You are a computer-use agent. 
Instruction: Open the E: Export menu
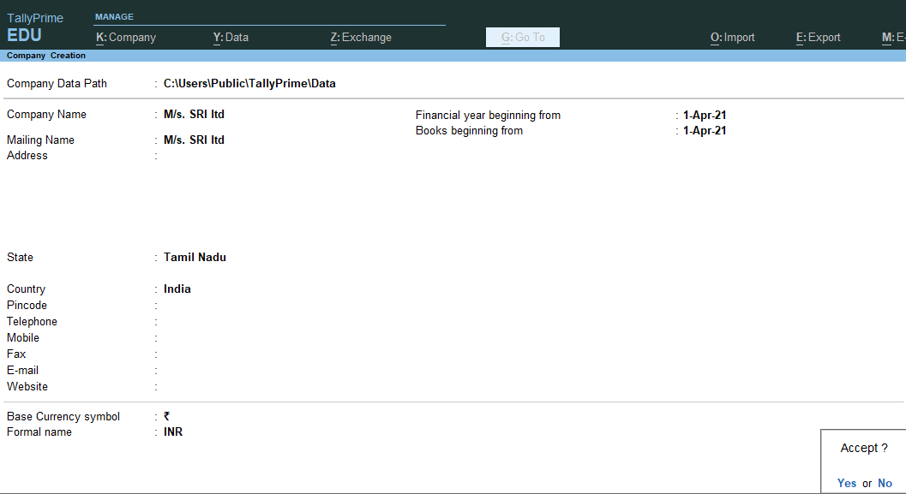click(x=819, y=38)
